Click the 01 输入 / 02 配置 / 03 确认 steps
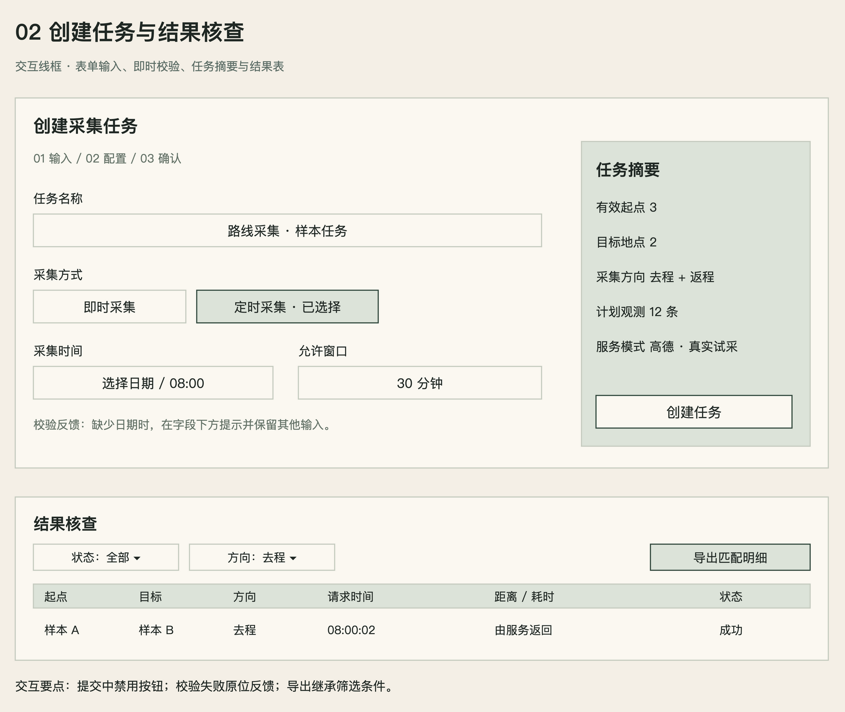Image resolution: width=845 pixels, height=712 pixels. (x=107, y=158)
